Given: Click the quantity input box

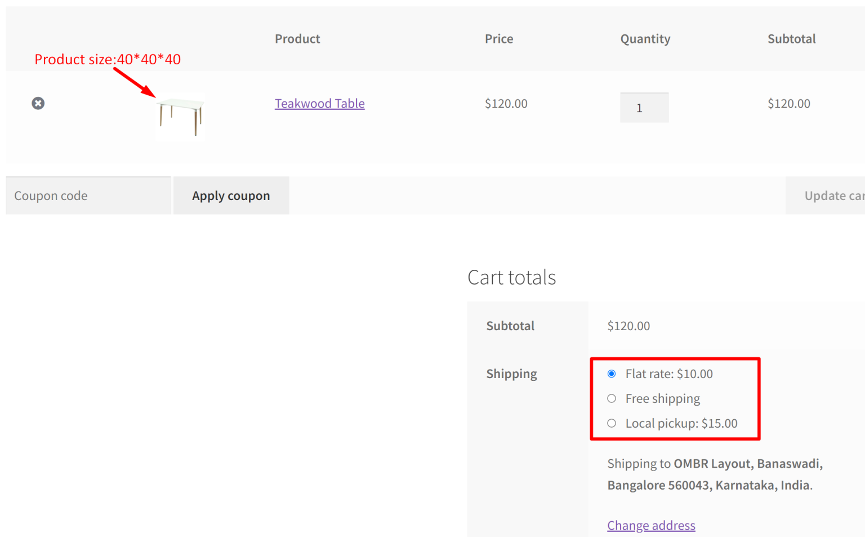Looking at the screenshot, I should pyautogui.click(x=644, y=108).
